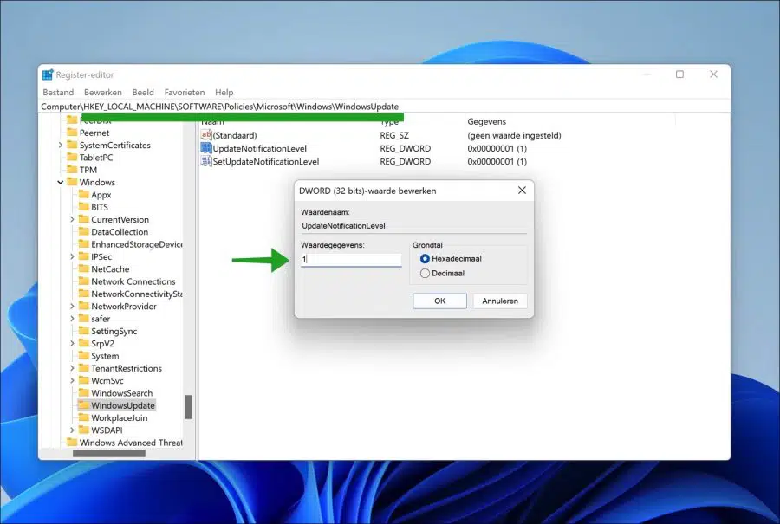This screenshot has height=524, width=780.
Task: Expand the NetworkProvider tree node
Action: coord(72,307)
